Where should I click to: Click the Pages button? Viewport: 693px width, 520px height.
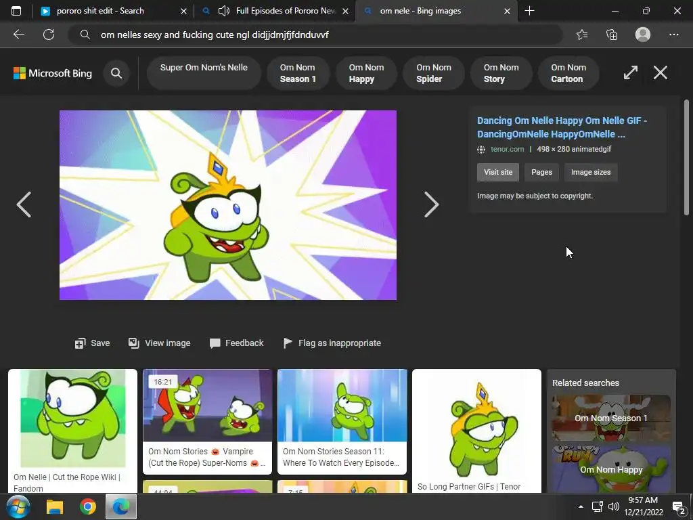541,172
